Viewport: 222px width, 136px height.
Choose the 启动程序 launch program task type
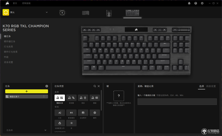(x=83, y=113)
